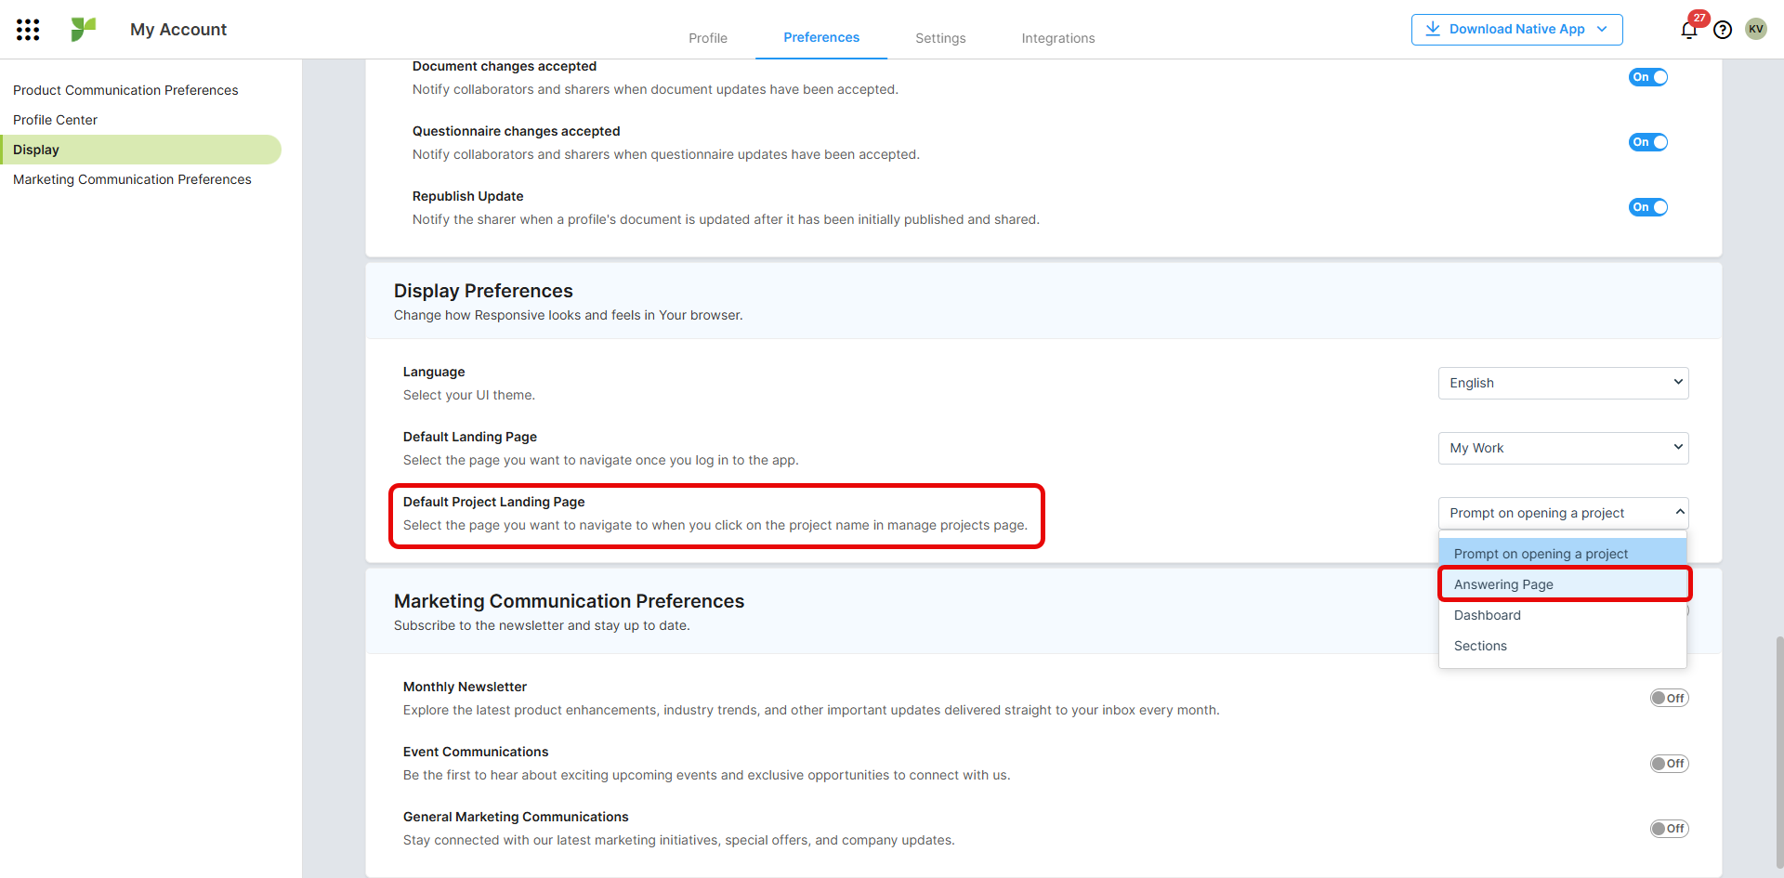This screenshot has width=1784, height=878.
Task: Open the notifications bell
Action: coord(1689,30)
